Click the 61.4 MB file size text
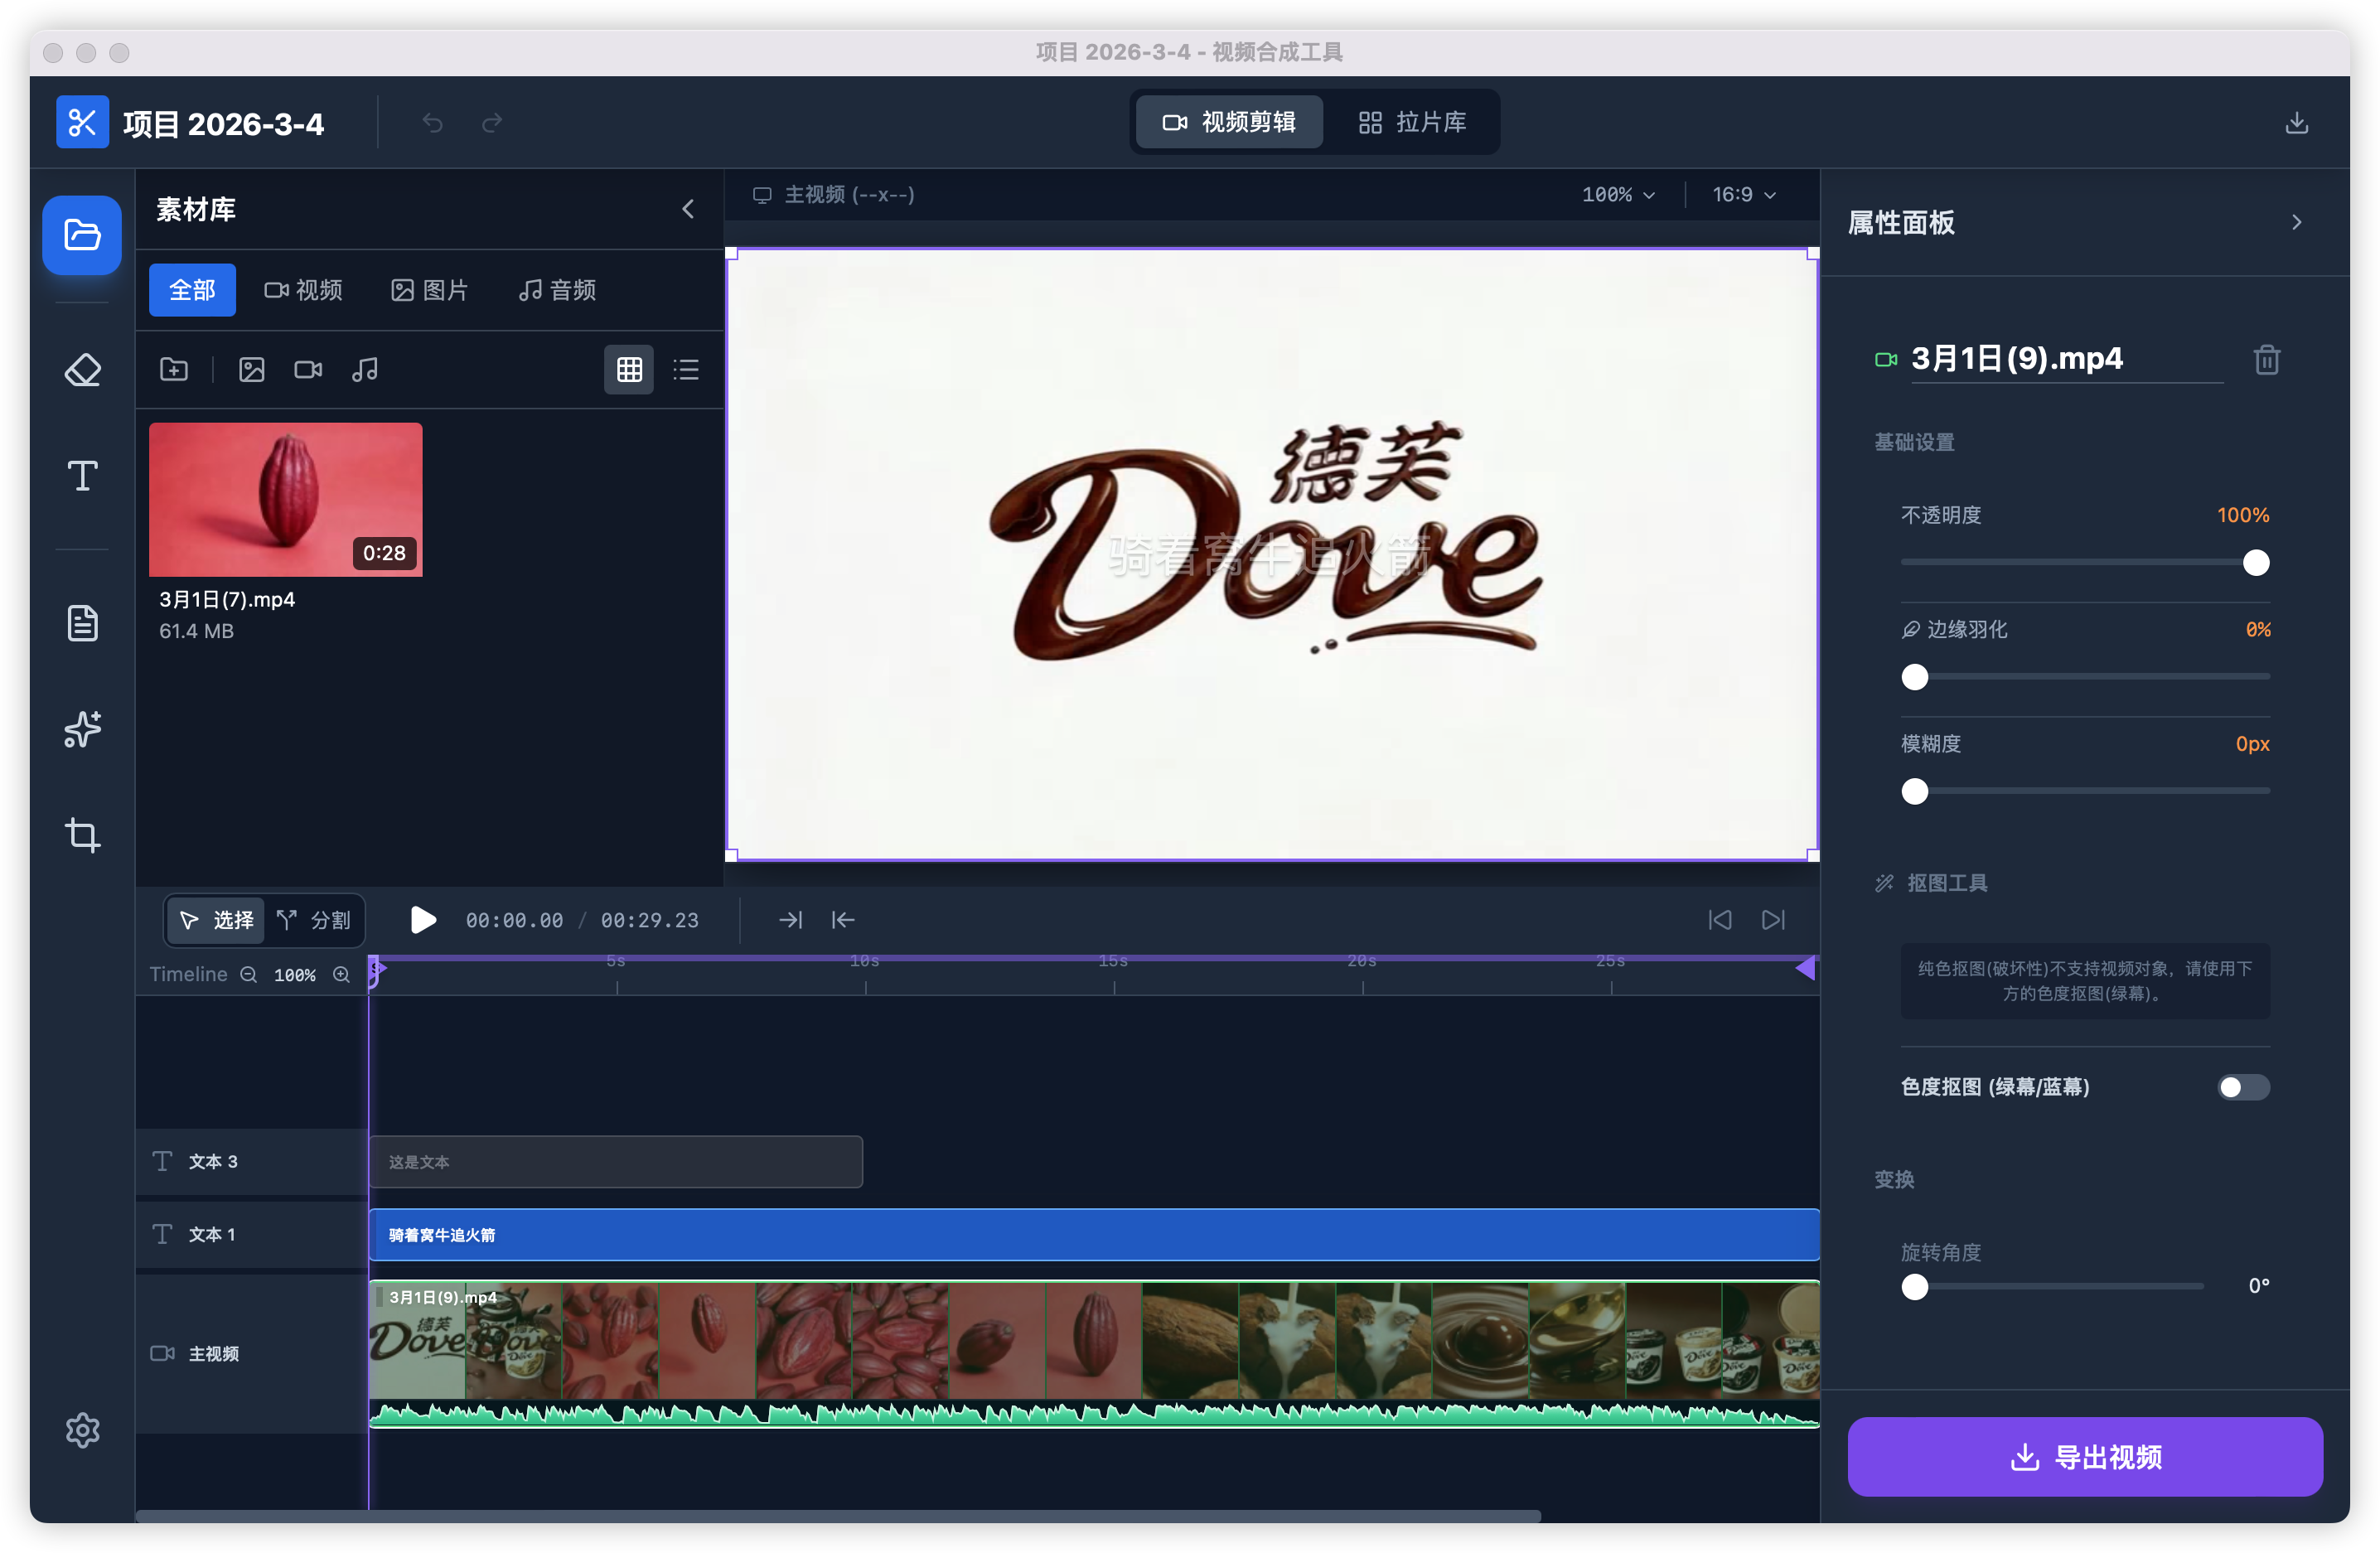Screen dimensions: 2380x1553 tap(196, 631)
